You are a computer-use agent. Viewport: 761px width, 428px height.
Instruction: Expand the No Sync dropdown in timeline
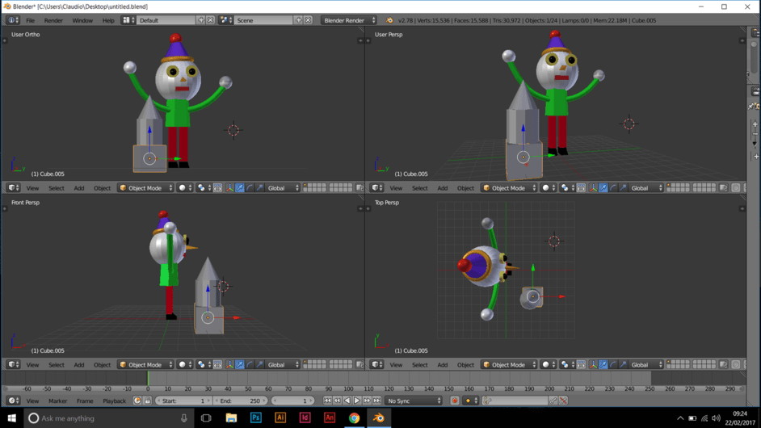coord(414,401)
